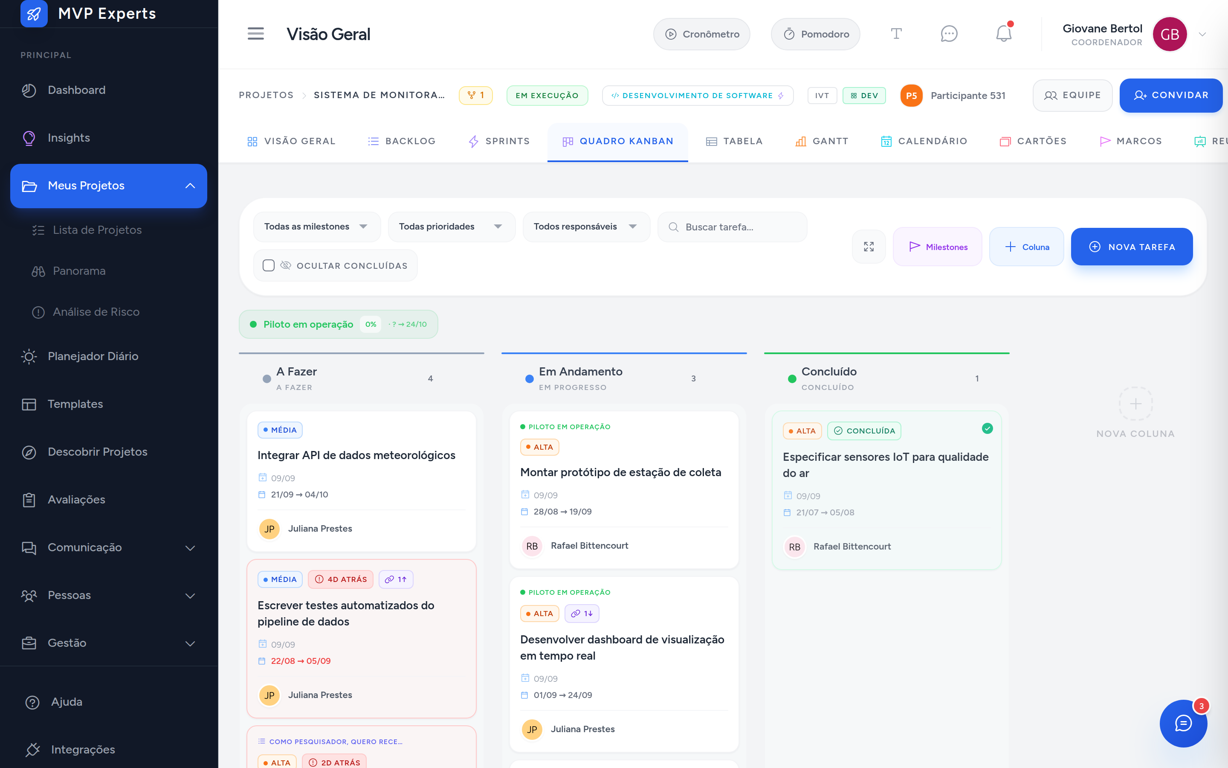Click Em Andamento column blue dot
1228x768 pixels.
pyautogui.click(x=529, y=379)
